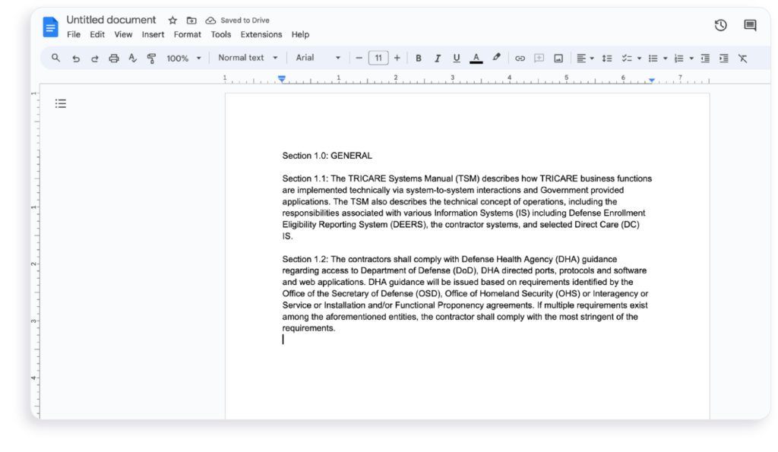The height and width of the screenshot is (452, 778).
Task: Insert a link
Action: click(520, 58)
